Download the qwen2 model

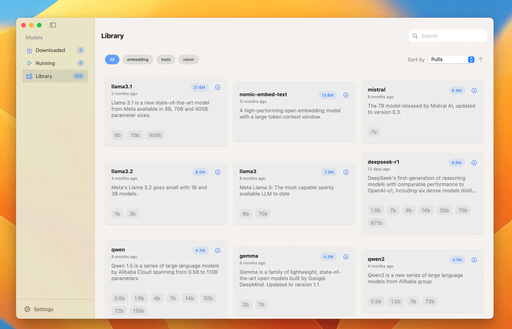474,260
